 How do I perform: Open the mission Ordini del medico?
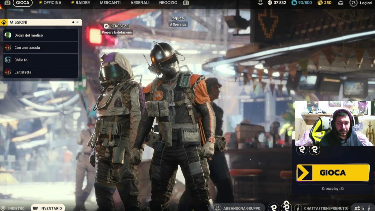tap(41, 35)
